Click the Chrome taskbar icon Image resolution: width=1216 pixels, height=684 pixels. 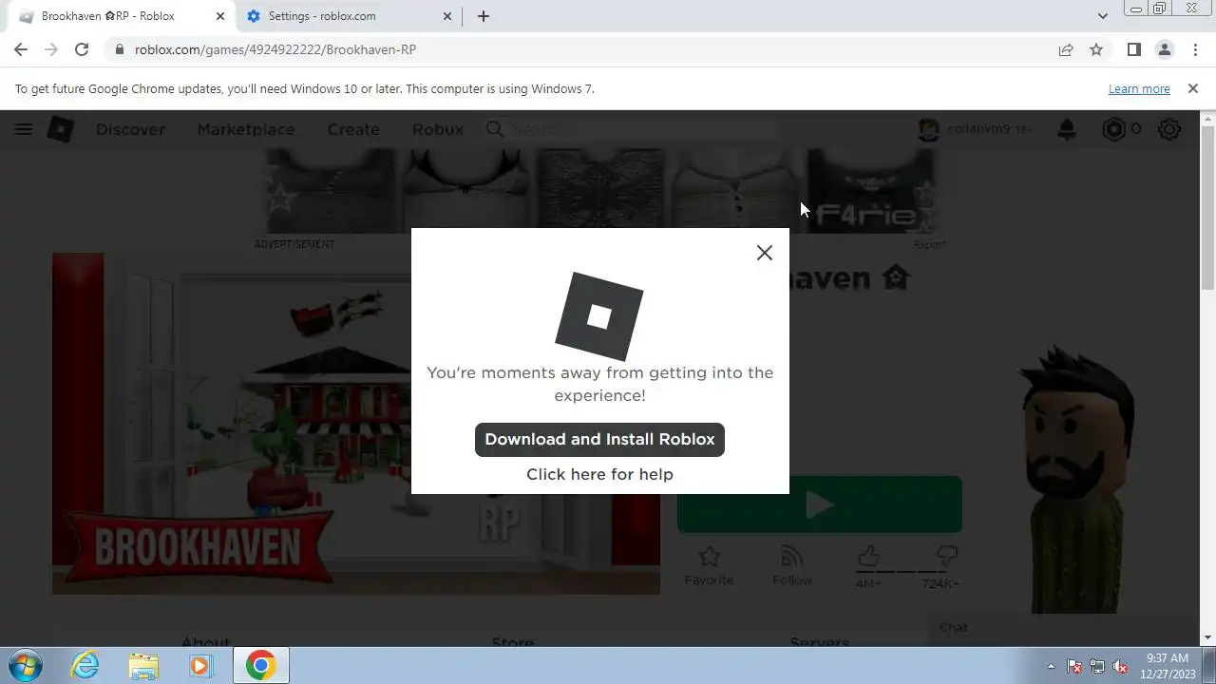click(260, 666)
